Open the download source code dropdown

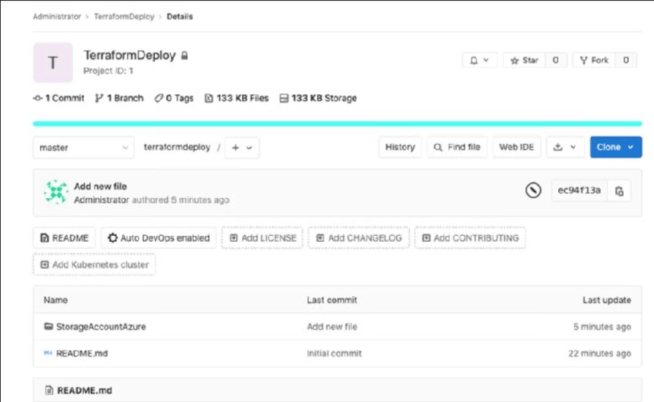565,147
